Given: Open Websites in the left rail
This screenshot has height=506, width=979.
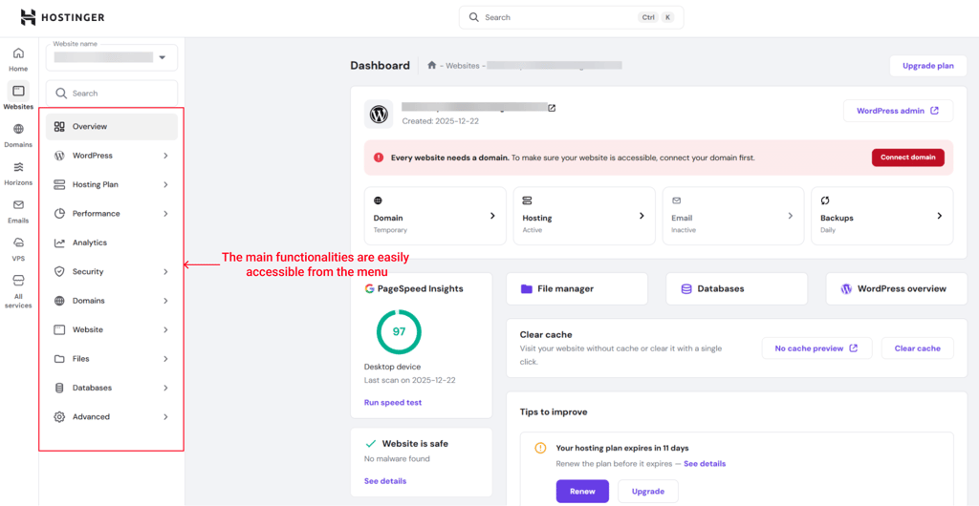Looking at the screenshot, I should pyautogui.click(x=18, y=97).
